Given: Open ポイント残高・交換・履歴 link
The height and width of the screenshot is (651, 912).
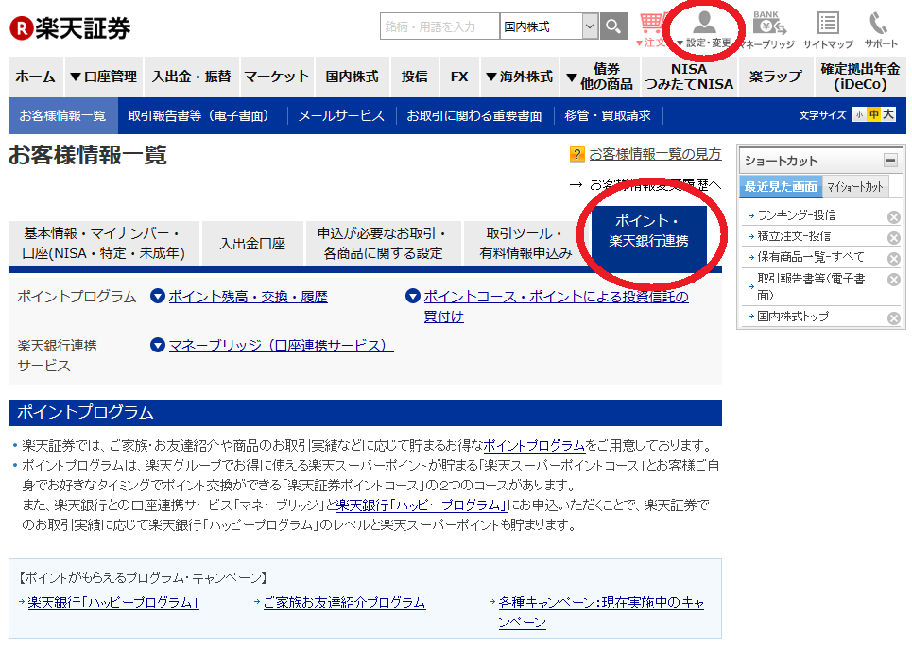Looking at the screenshot, I should point(248,297).
